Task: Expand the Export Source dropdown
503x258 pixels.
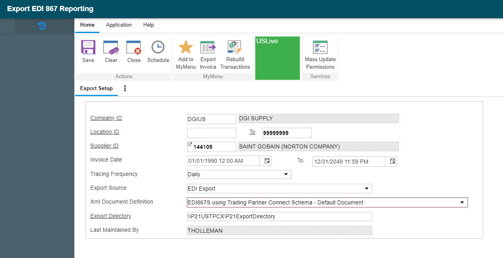Action: point(366,189)
